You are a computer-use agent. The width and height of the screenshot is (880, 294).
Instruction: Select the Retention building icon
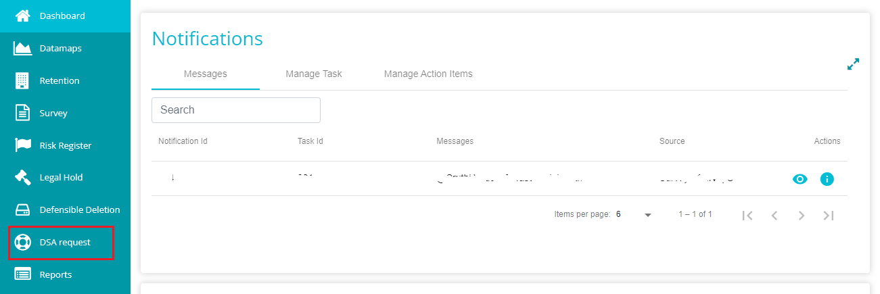[23, 80]
